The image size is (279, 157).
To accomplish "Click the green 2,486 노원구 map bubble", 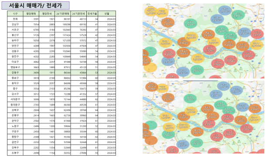I will click(x=238, y=15).
